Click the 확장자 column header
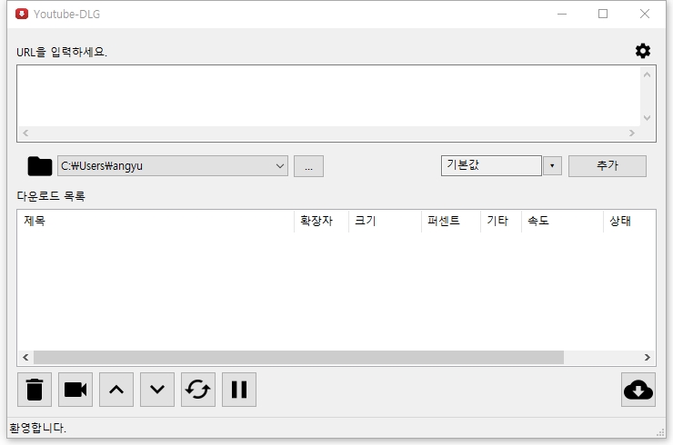673x445 pixels. point(321,221)
